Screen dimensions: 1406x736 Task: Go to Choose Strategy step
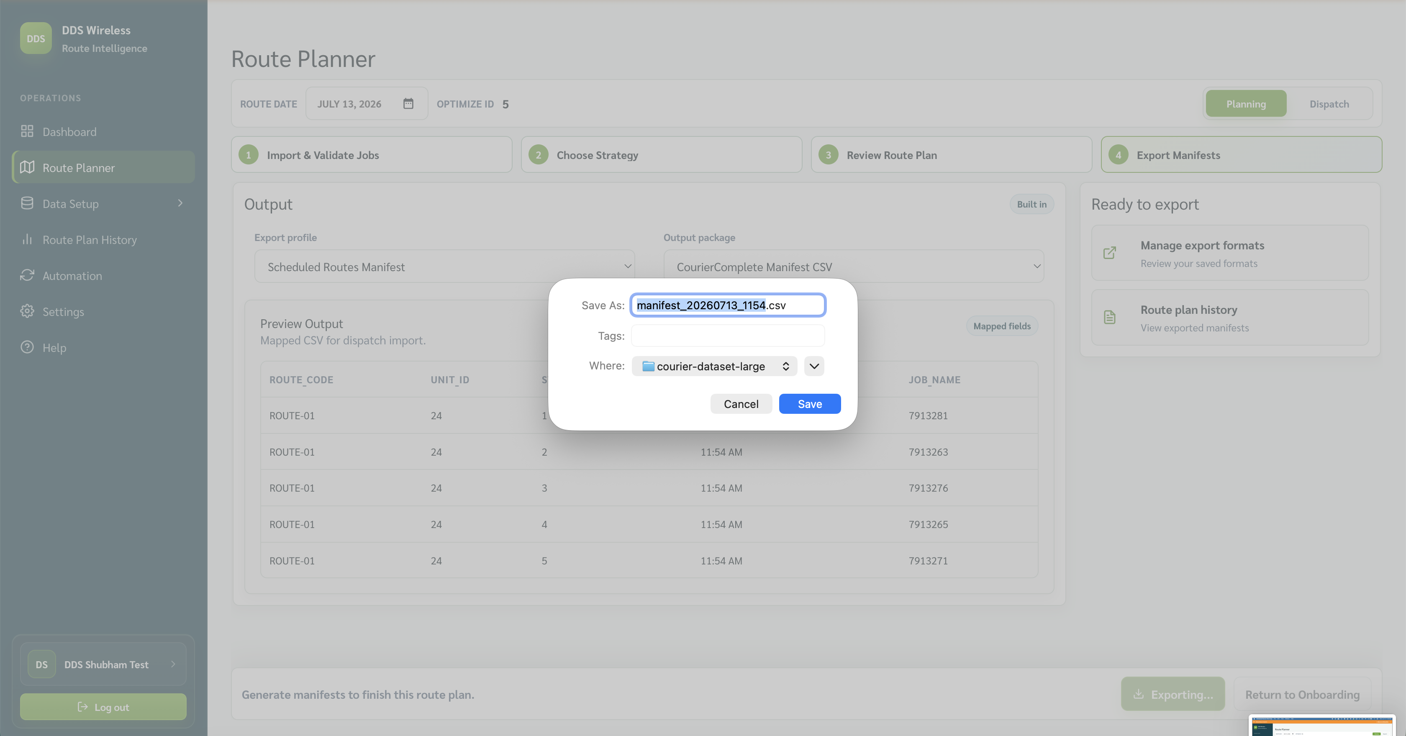click(661, 155)
